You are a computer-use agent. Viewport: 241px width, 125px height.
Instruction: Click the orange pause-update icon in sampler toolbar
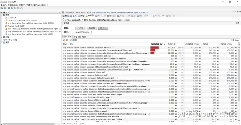tap(64, 40)
